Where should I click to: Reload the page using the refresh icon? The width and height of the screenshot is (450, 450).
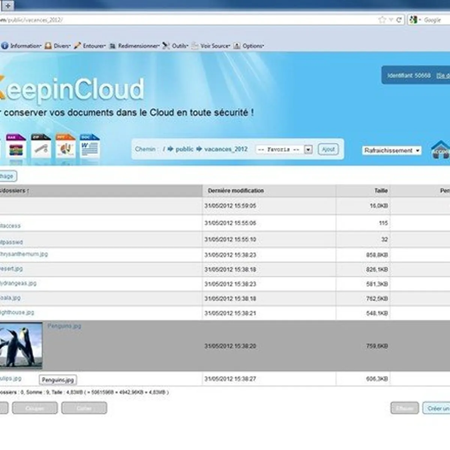click(399, 20)
